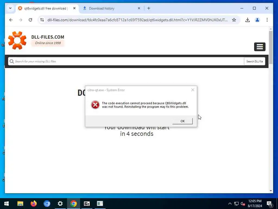Open Chrome downloads toolbar icon
The height and width of the screenshot is (209, 278).
click(248, 20)
